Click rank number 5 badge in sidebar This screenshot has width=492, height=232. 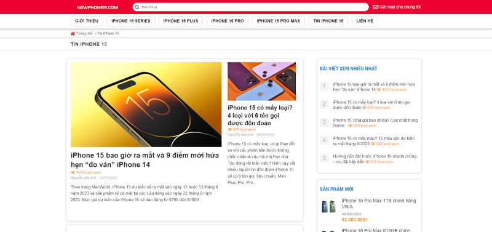pos(324,158)
